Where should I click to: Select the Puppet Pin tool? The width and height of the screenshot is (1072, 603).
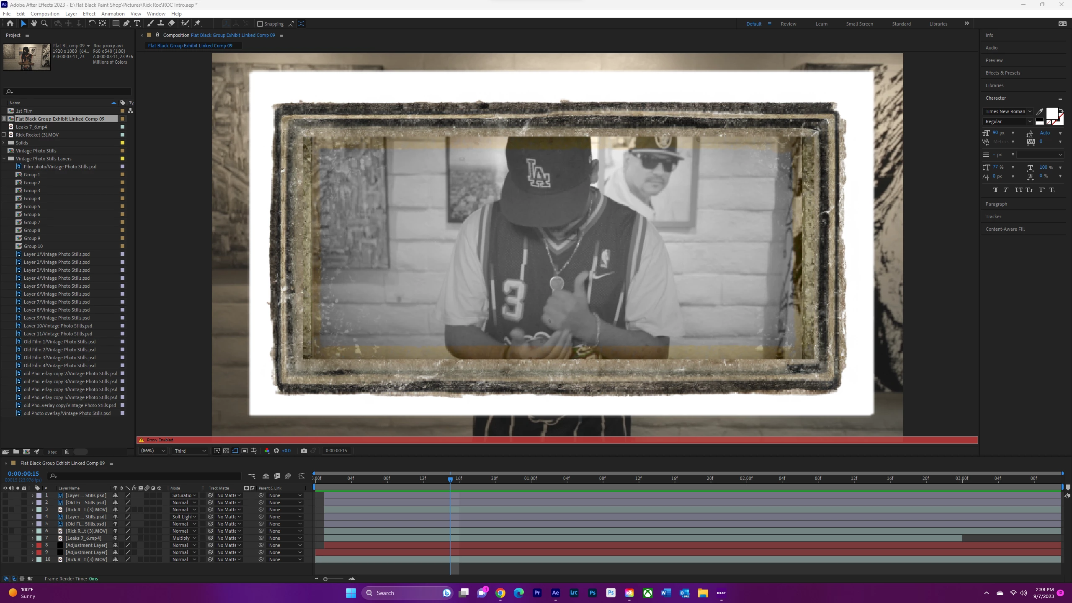198,24
